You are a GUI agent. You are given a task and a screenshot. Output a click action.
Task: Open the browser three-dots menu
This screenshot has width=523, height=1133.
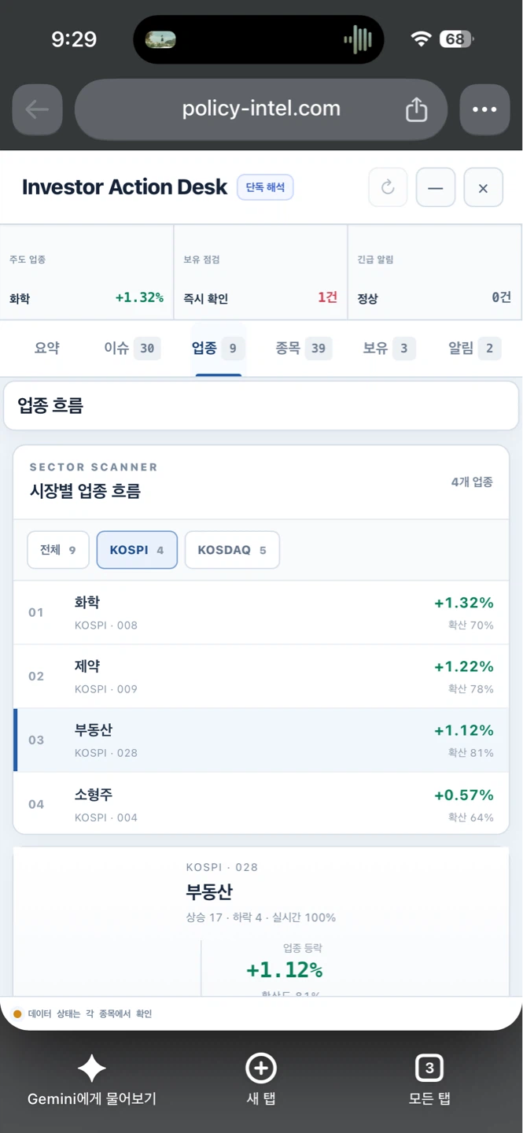[x=484, y=109]
